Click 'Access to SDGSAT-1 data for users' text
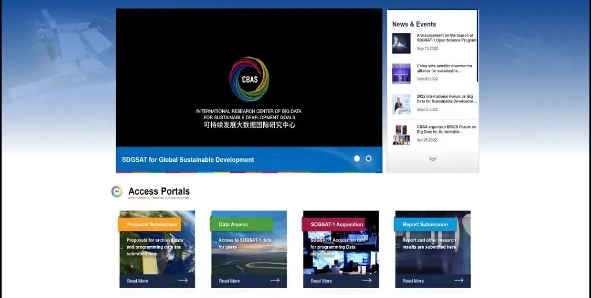The height and width of the screenshot is (298, 591). coord(245,243)
